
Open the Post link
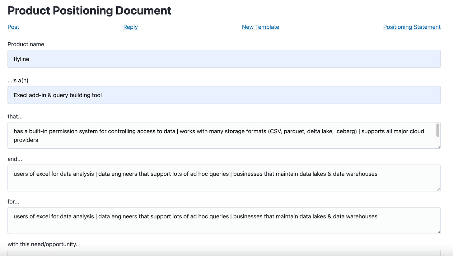[13, 27]
